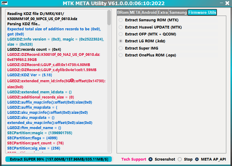Click 'LGEDZ::additional_records_size = {0}' line

41,97
